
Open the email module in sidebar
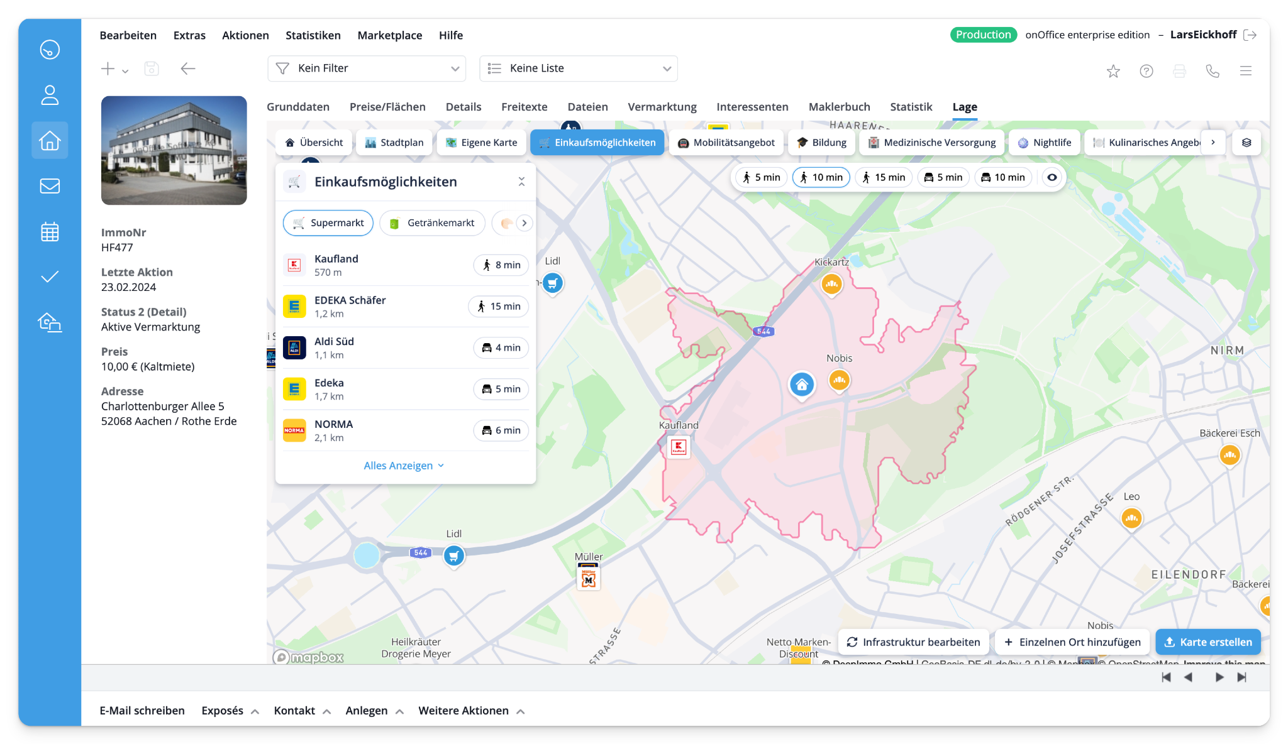pos(50,186)
